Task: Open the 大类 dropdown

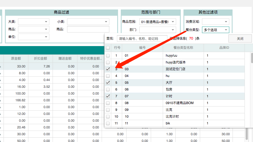Action: point(34,22)
